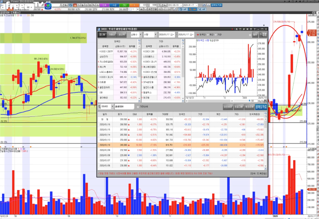Toggle the blue percent off switch
Screen dimensions: 319x219
click(x=202, y=9)
